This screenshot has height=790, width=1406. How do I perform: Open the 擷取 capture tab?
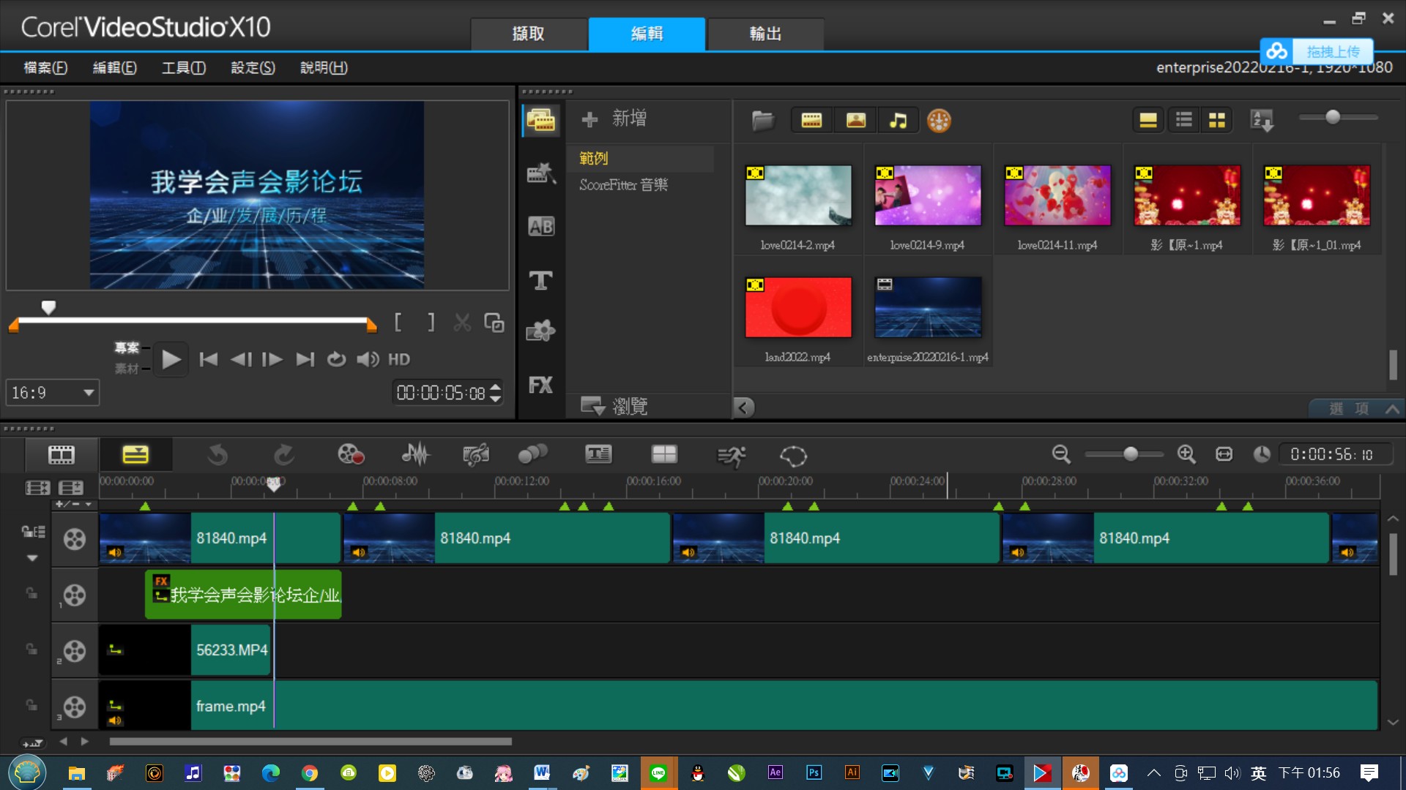[x=529, y=34]
